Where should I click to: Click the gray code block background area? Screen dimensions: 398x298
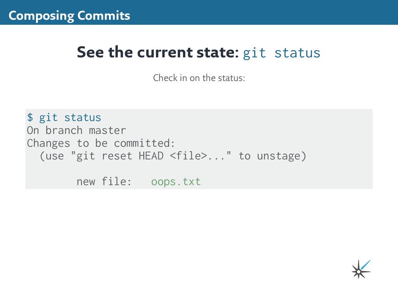tap(199, 149)
